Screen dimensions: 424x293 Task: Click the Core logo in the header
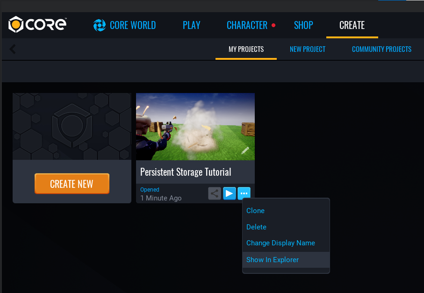click(x=38, y=25)
